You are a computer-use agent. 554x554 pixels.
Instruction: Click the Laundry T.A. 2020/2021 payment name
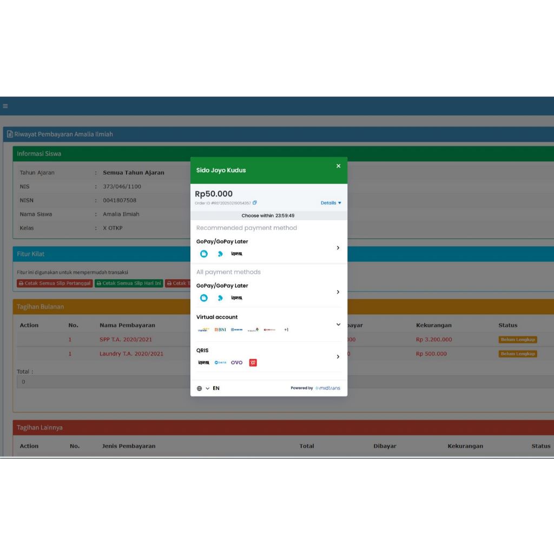tap(131, 354)
